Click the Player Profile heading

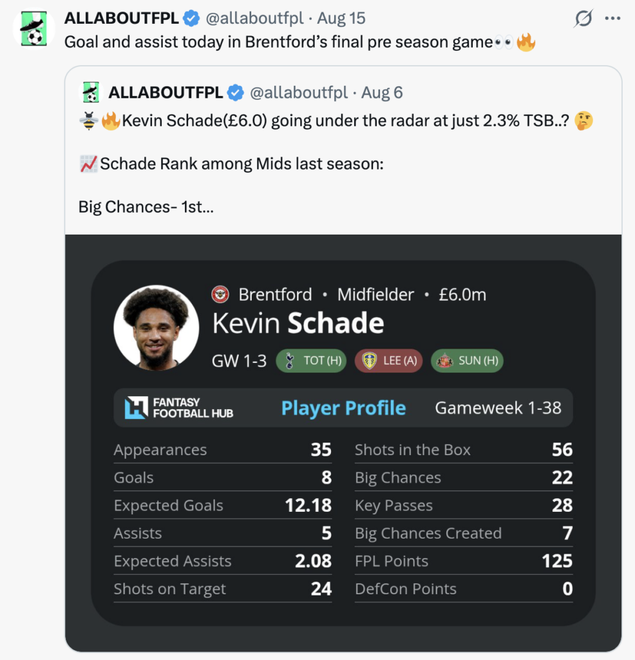(x=343, y=408)
